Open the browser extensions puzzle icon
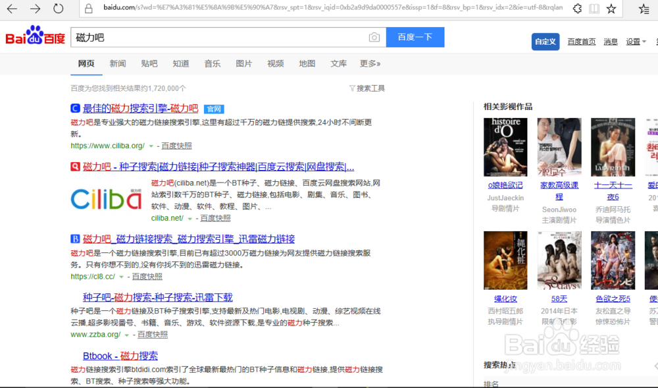658x388 pixels. pos(578,9)
